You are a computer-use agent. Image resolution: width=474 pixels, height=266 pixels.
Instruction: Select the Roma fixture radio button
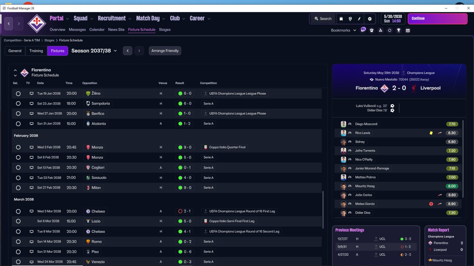18,242
